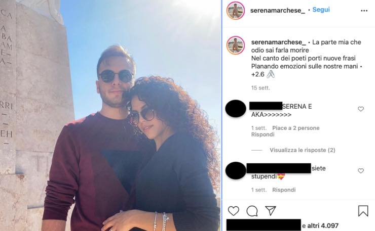The width and height of the screenshot is (375, 231).
Task: Click the second commenter's blacked-out avatar
Action: tap(236, 171)
